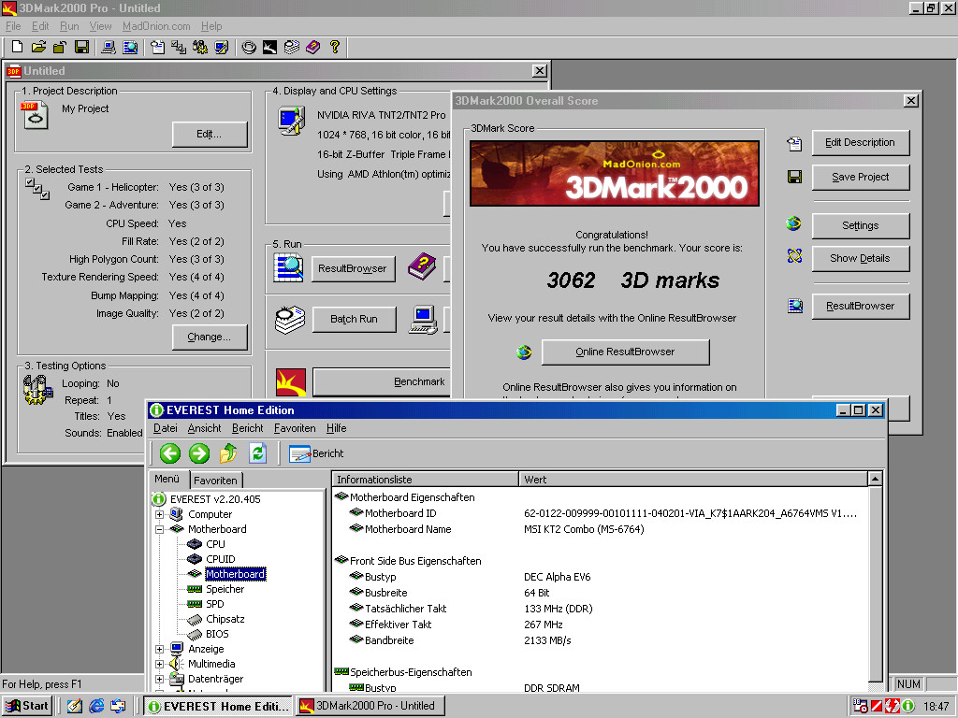Open the Ansicht menu in EVEREST
This screenshot has height=718, width=958.
[x=204, y=428]
